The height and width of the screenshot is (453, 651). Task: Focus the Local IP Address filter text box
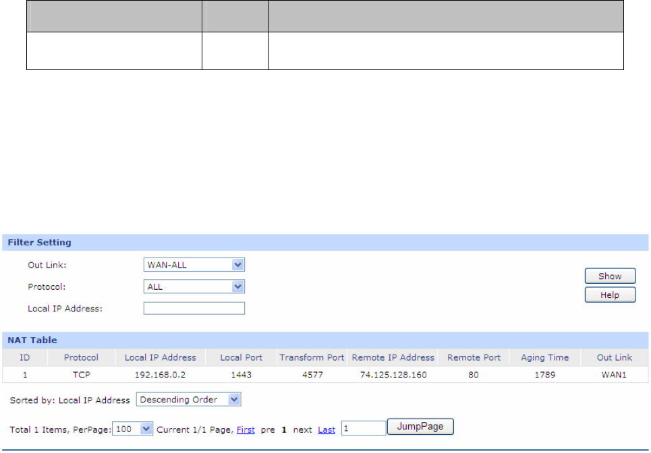(194, 308)
